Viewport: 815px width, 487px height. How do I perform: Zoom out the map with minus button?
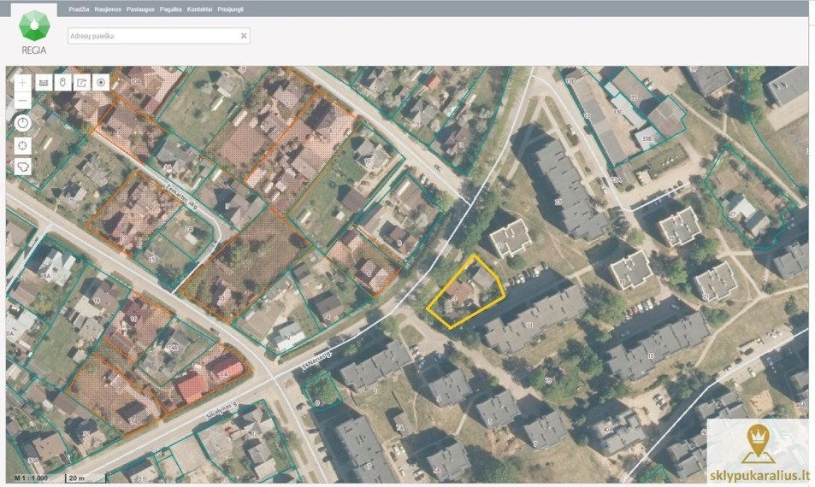coord(22,100)
